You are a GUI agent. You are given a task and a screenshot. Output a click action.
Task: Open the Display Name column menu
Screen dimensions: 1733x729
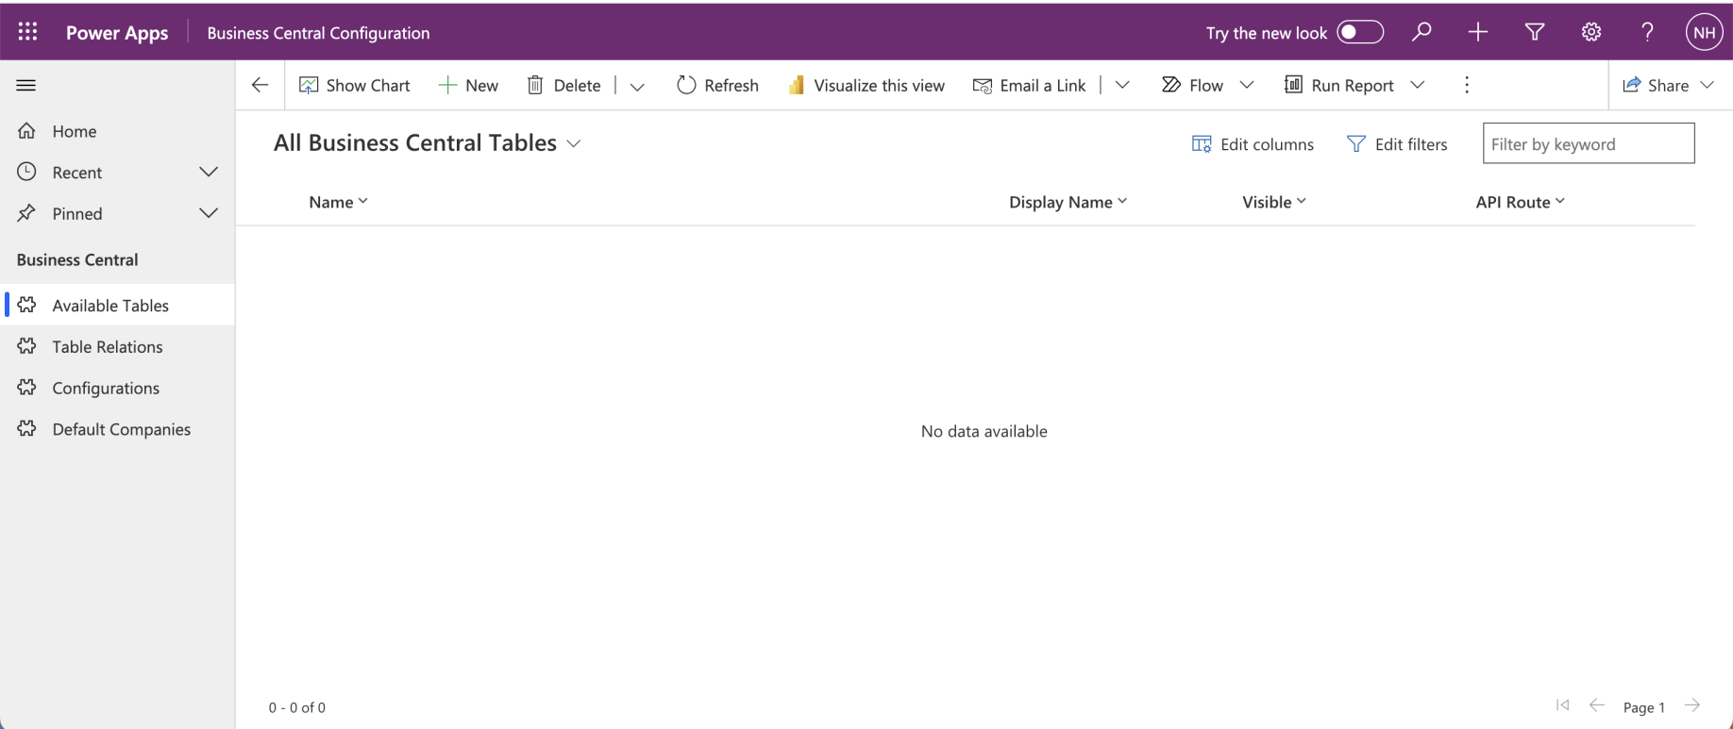1068,202
